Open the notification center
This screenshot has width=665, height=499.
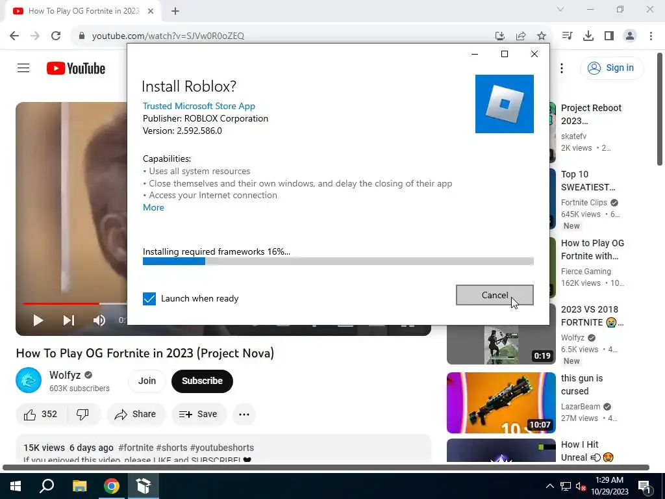click(x=645, y=486)
